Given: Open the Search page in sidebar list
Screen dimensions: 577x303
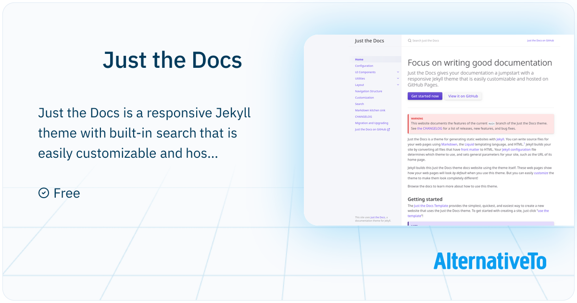Looking at the screenshot, I should pos(360,104).
